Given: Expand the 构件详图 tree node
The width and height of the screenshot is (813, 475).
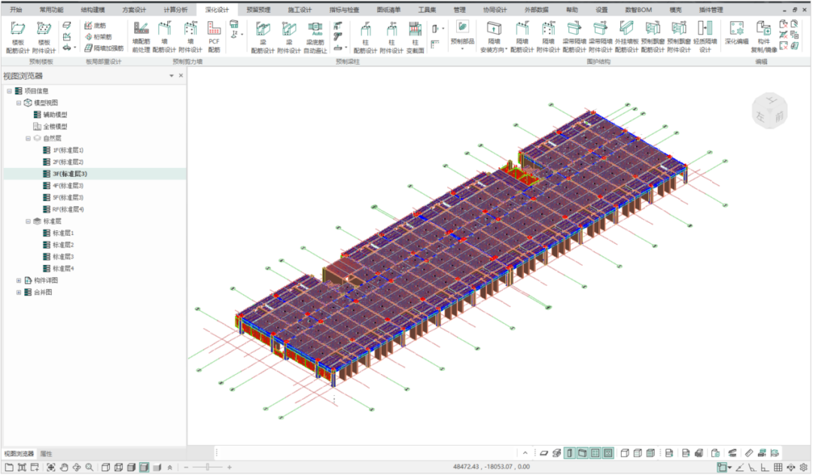Looking at the screenshot, I should pyautogui.click(x=19, y=281).
